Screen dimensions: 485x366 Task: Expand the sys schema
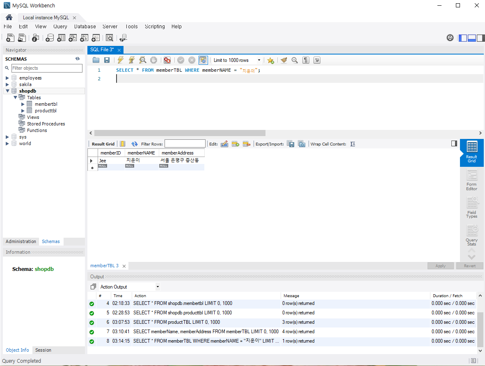point(7,137)
